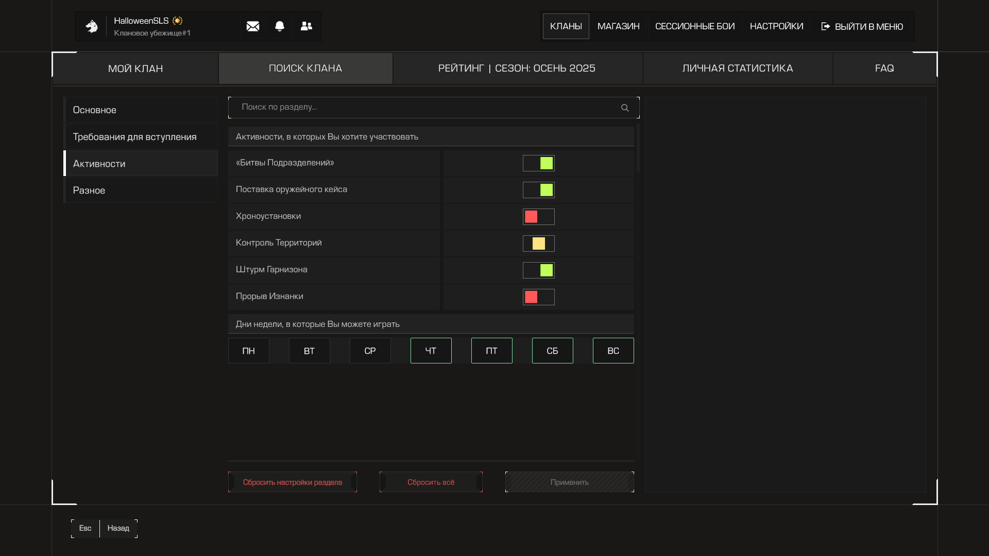Image resolution: width=989 pixels, height=556 pixels.
Task: Open the friends group icon
Action: tap(306, 26)
